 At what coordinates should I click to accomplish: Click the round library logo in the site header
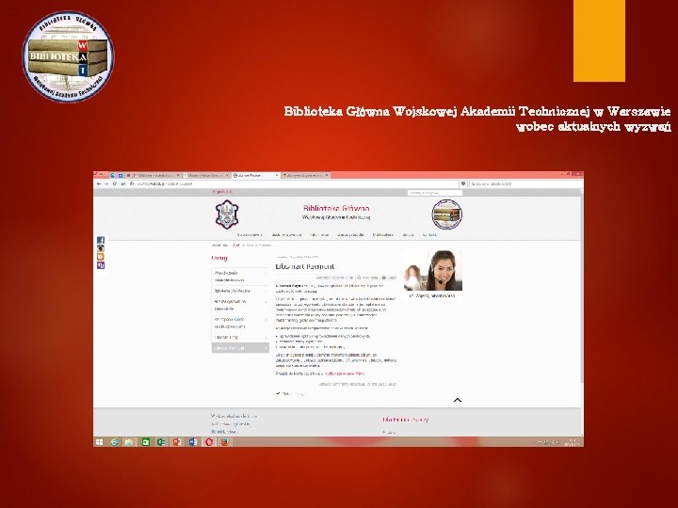[x=446, y=214]
